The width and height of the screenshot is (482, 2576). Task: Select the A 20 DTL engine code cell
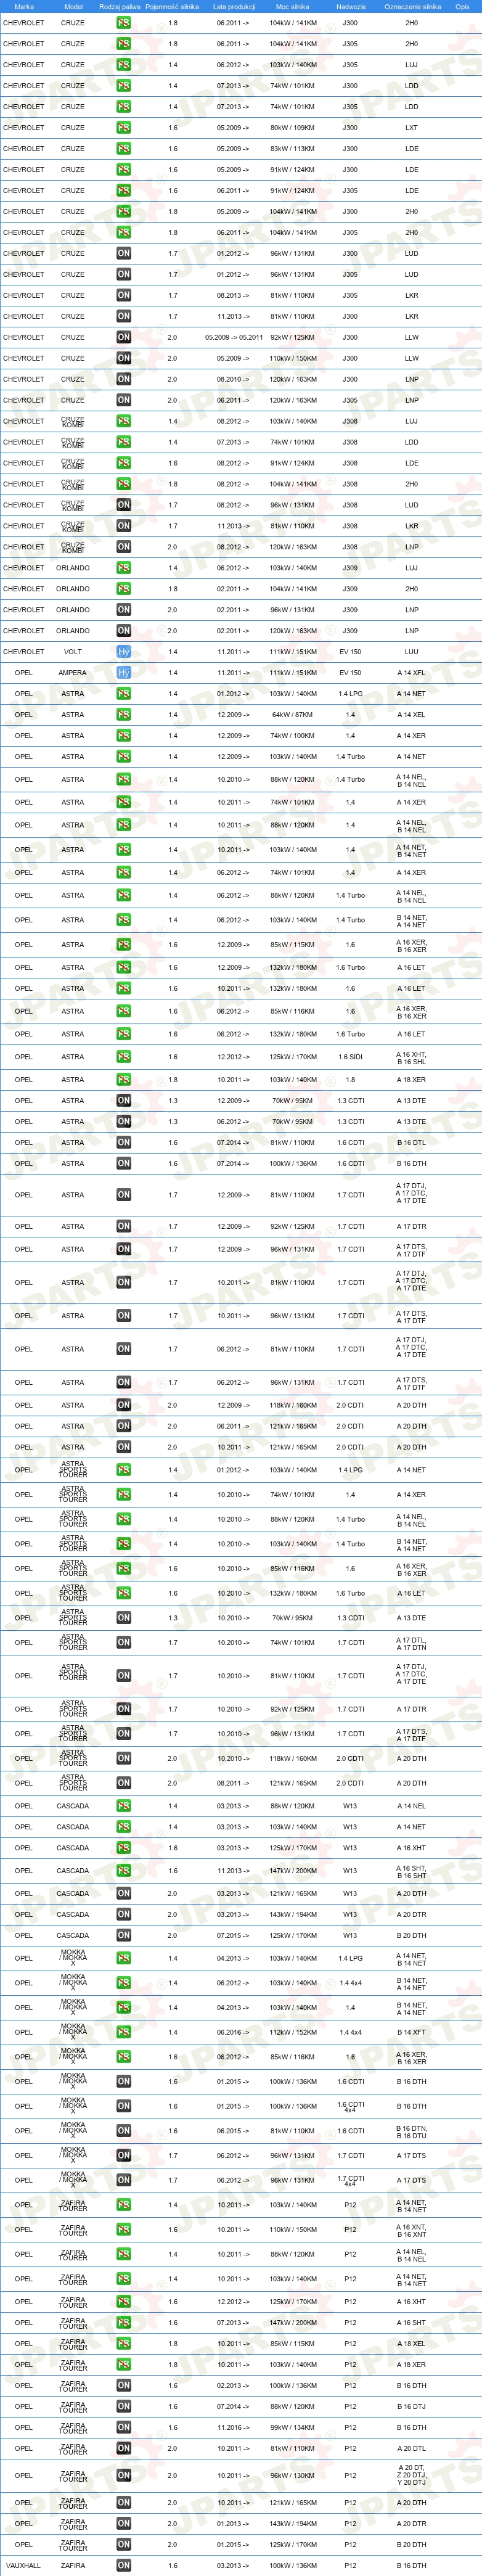(x=411, y=2448)
